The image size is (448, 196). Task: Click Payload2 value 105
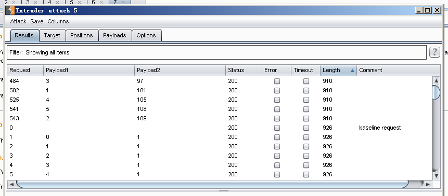tap(142, 100)
